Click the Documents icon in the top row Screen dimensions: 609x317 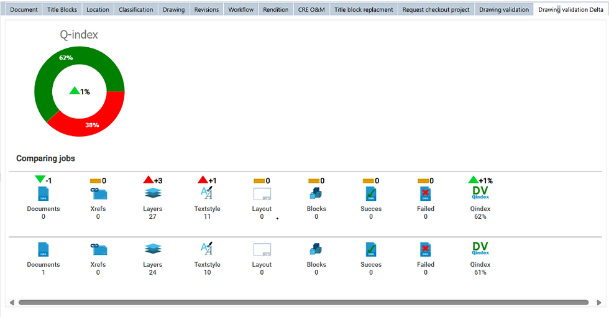(43, 193)
